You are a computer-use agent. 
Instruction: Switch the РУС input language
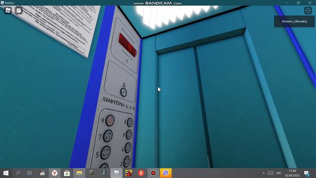coord(279,173)
